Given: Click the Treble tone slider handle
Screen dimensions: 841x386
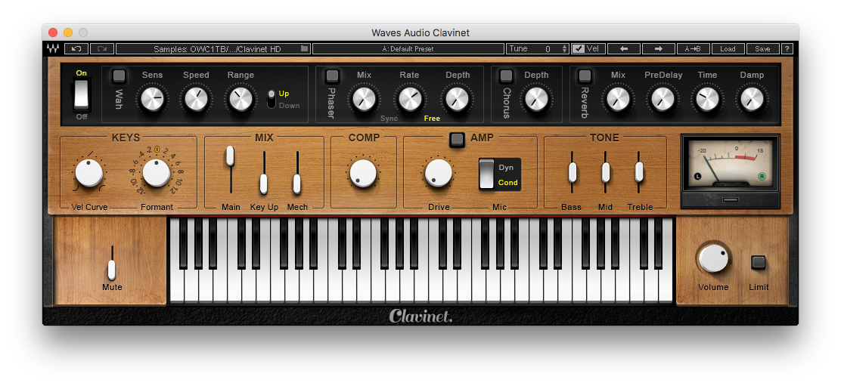Looking at the screenshot, I should coord(639,172).
